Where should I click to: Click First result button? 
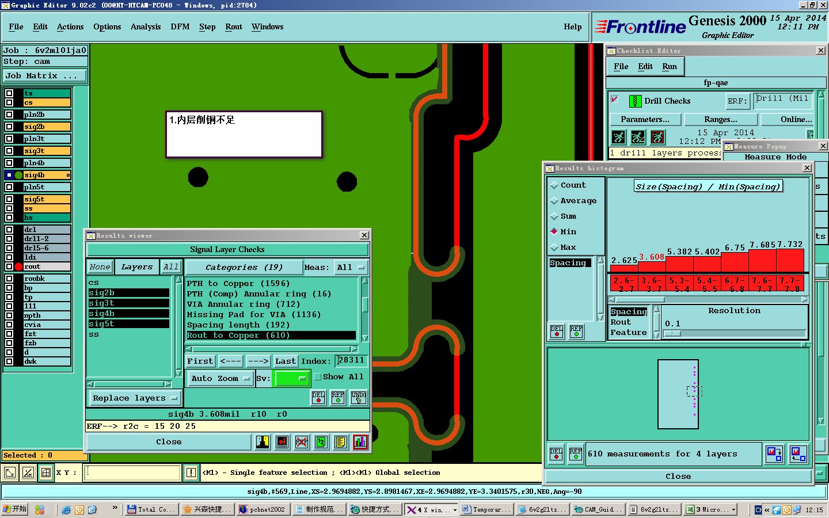200,361
